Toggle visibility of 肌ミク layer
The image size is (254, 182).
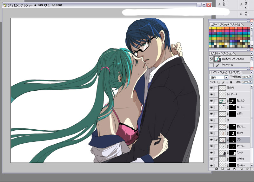(211, 133)
